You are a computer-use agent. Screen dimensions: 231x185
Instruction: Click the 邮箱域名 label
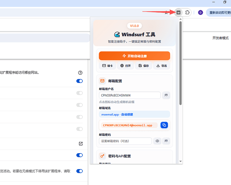pos(105,108)
